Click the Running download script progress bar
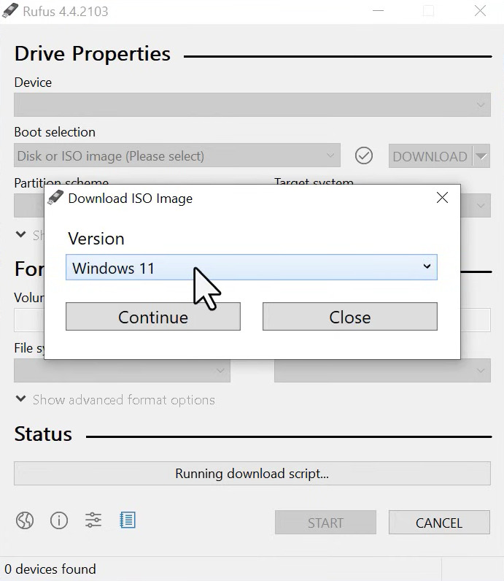 (252, 474)
